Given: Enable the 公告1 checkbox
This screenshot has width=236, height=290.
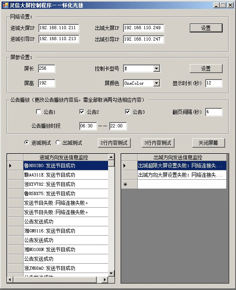Looking at the screenshot, I should [x=38, y=112].
